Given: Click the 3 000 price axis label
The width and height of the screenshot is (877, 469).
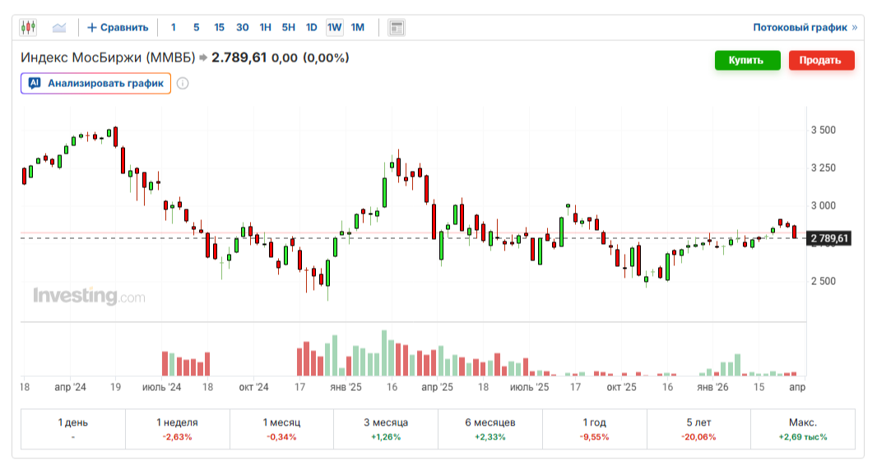Looking at the screenshot, I should click(824, 205).
